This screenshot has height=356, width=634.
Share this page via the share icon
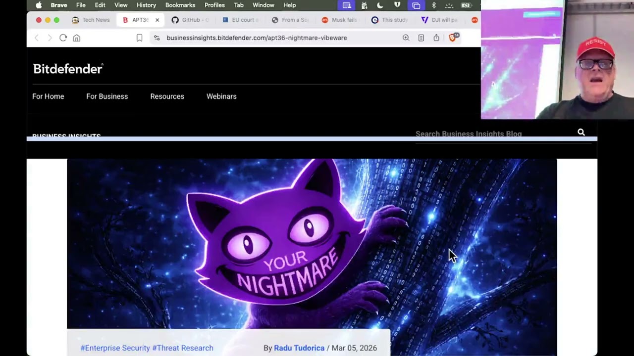pyautogui.click(x=436, y=38)
